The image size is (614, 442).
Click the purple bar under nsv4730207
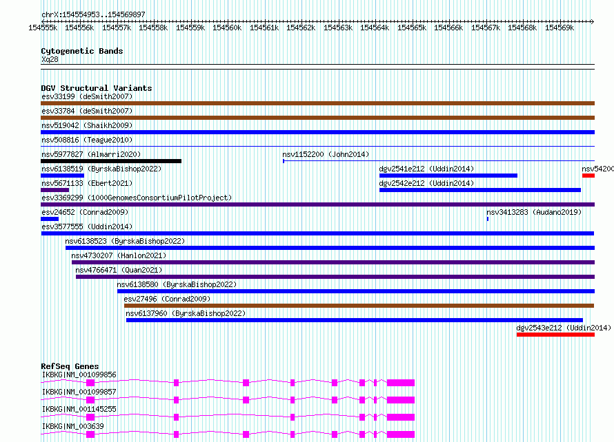click(333, 262)
